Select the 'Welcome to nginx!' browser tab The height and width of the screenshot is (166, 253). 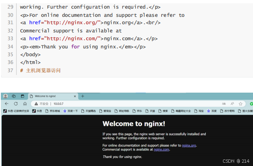pyautogui.click(x=53, y=96)
